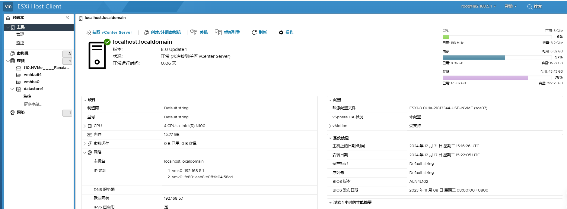Screen dimensions: 567x209
Task: Open the root@192.168.5.1 user menu
Action: click(x=479, y=6)
